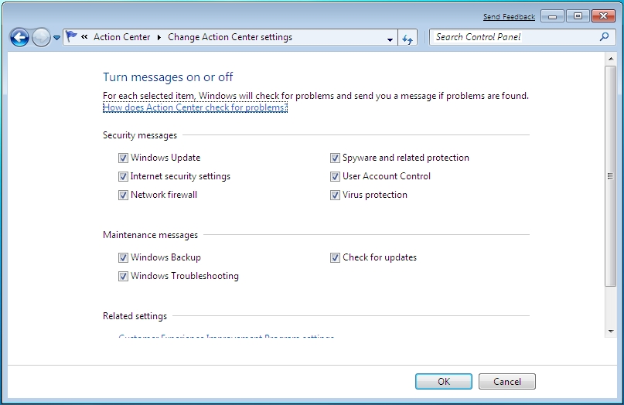Click the Refresh icon beside the address bar
The width and height of the screenshot is (624, 405).
pos(407,39)
